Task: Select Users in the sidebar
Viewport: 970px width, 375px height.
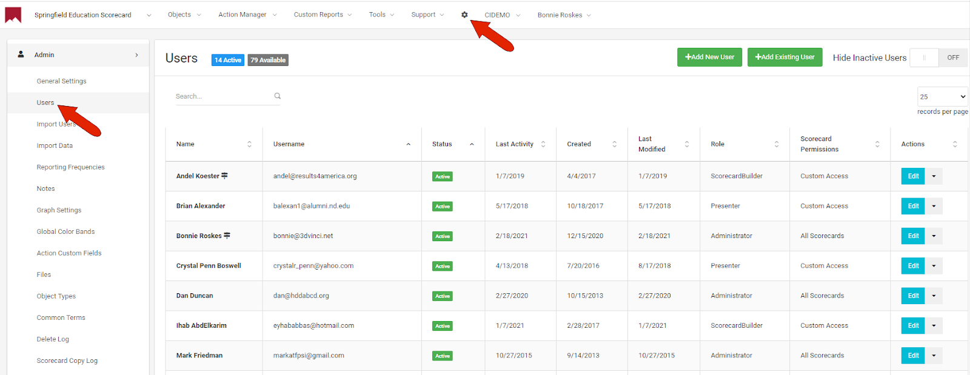Action: click(45, 102)
